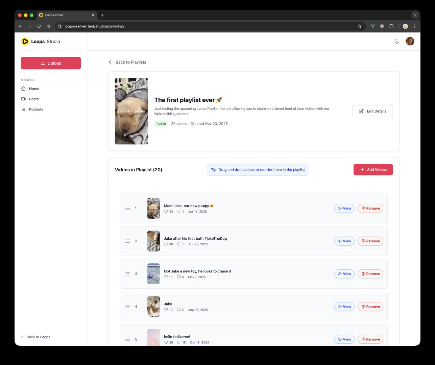Reload the page in browser toolbar

39,26
